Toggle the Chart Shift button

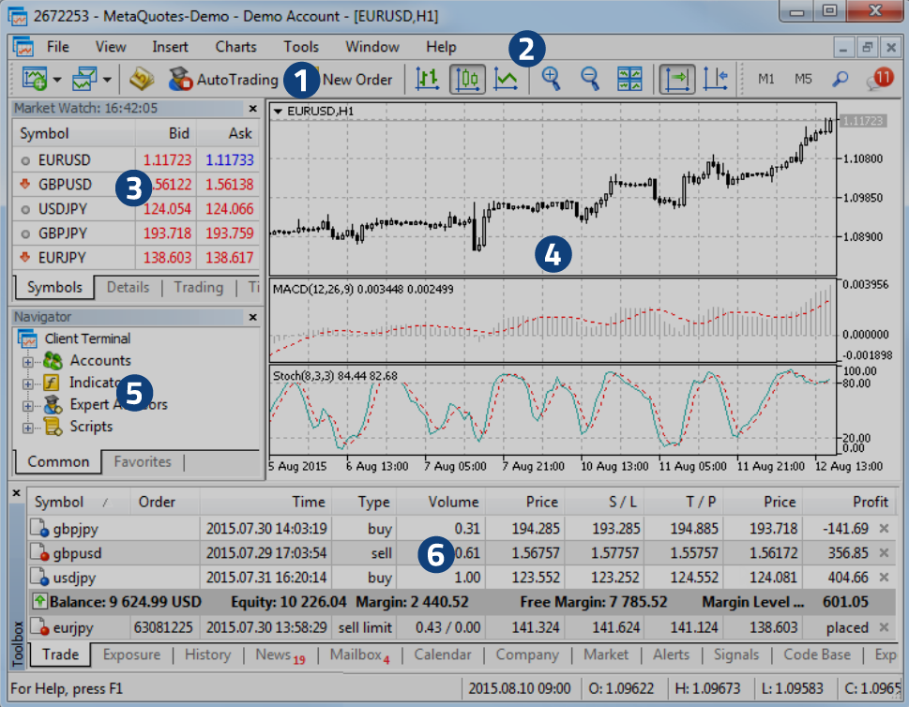coord(716,79)
